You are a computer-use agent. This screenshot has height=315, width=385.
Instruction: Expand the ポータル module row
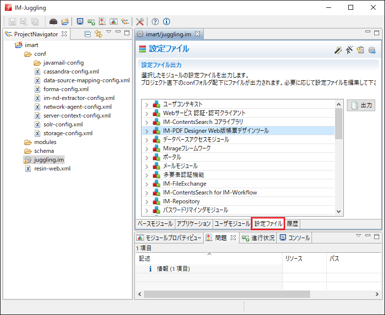147,158
